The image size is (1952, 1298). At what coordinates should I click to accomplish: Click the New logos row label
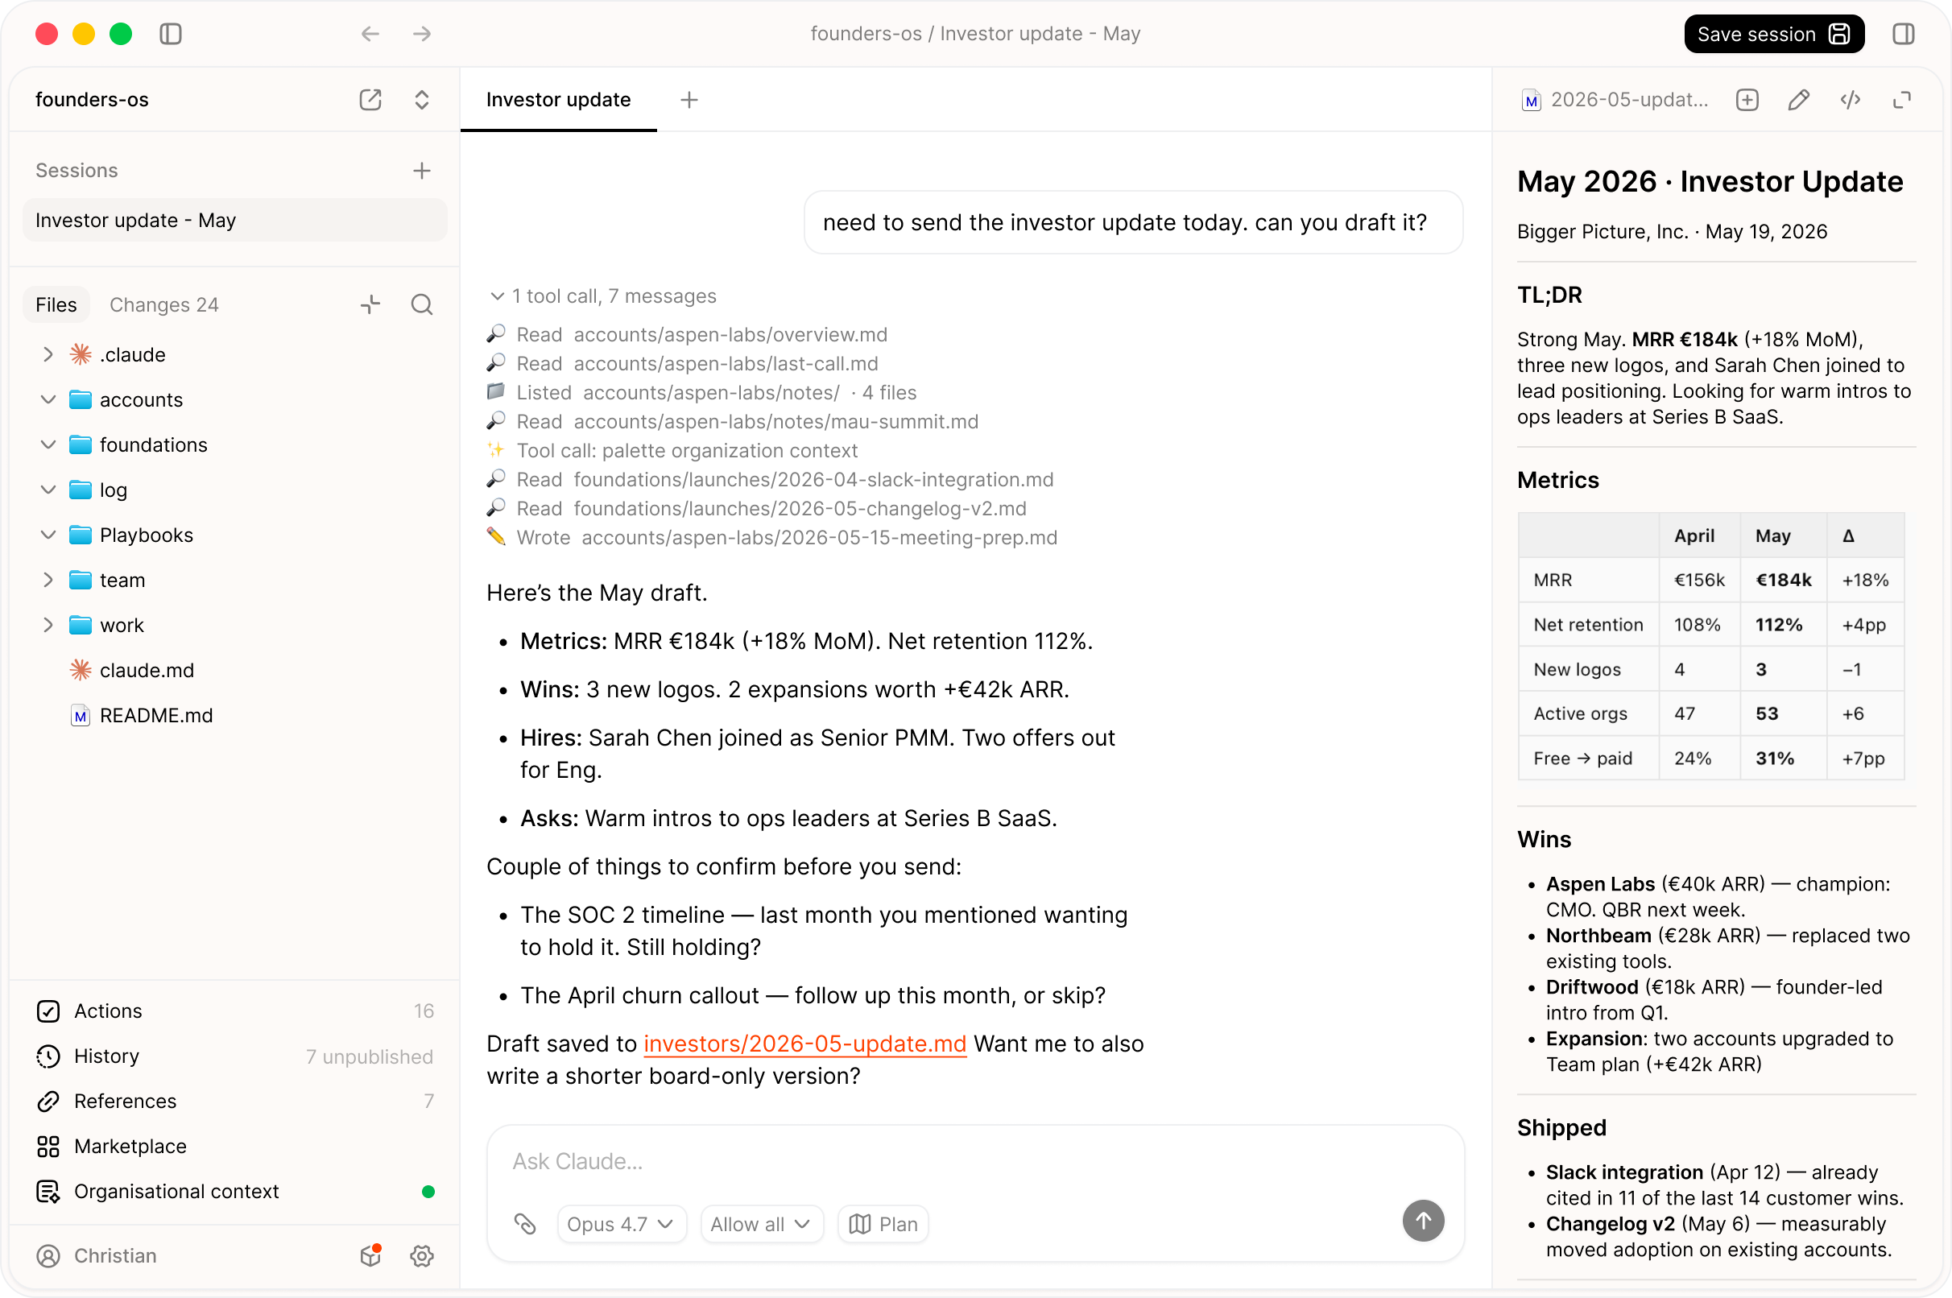(x=1577, y=670)
